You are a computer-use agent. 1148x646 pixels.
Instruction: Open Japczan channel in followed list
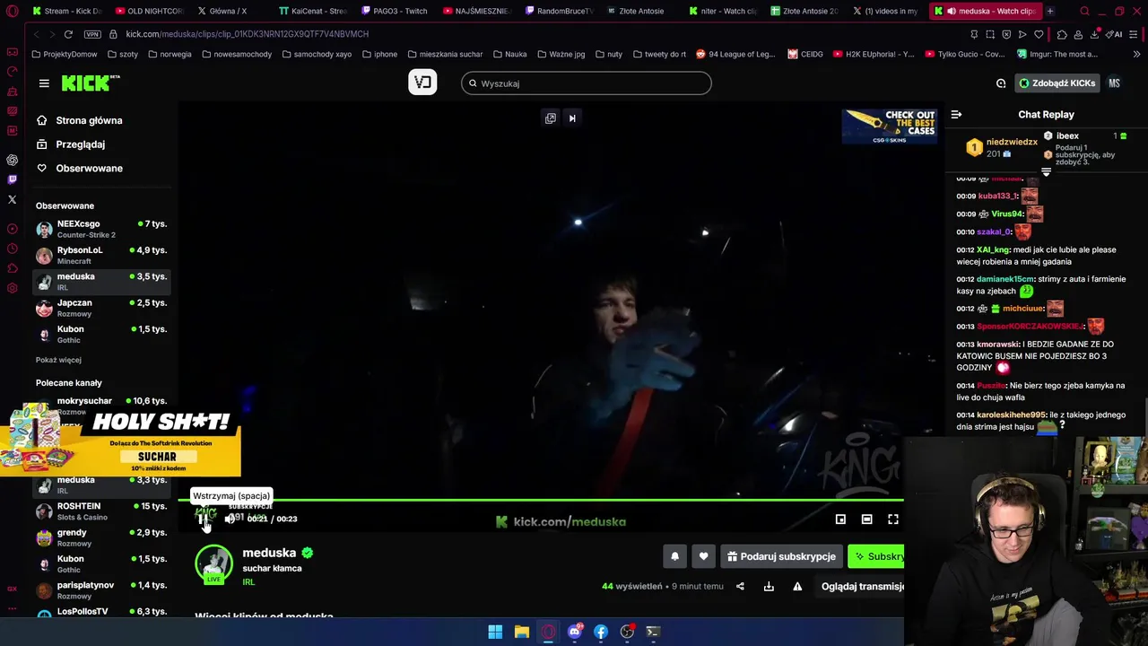(101, 308)
